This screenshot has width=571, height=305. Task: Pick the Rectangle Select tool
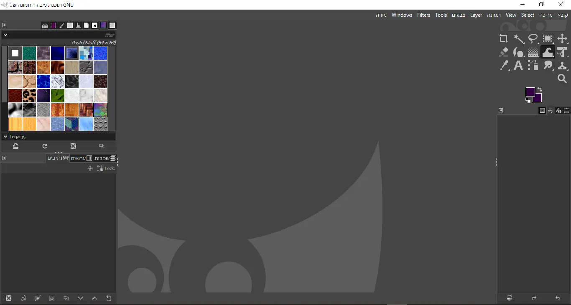pyautogui.click(x=548, y=39)
